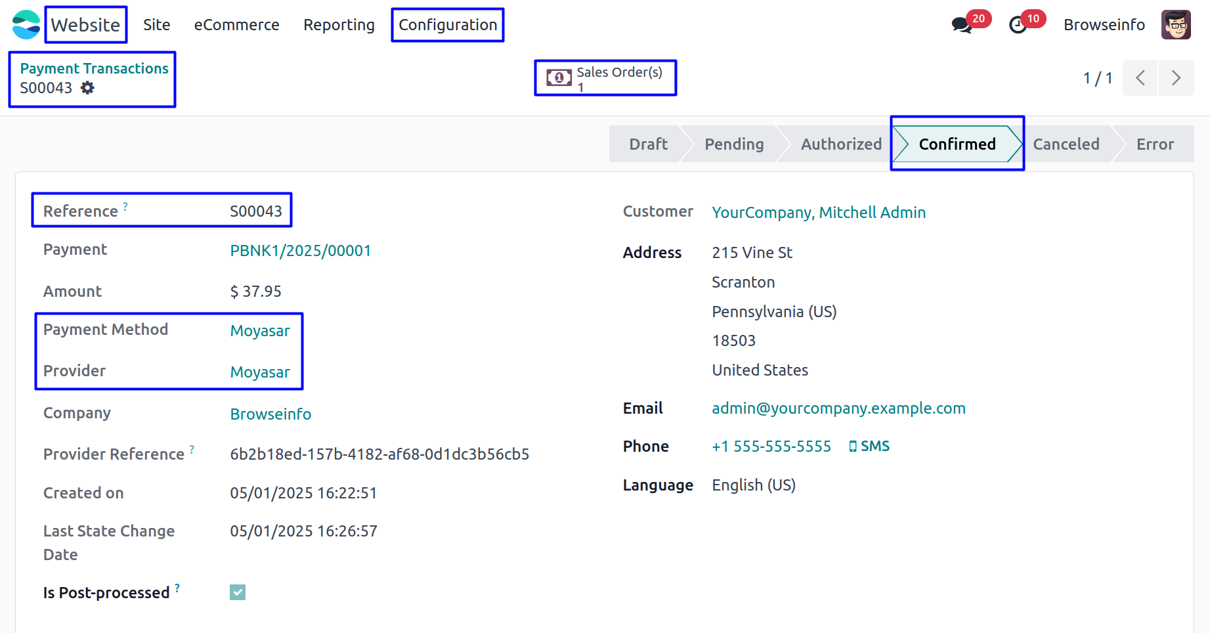The image size is (1210, 633).
Task: Go to the next record arrow
Action: tap(1176, 78)
